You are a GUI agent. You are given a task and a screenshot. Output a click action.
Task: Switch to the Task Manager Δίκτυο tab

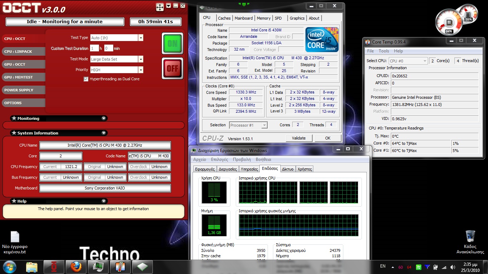[x=288, y=169]
